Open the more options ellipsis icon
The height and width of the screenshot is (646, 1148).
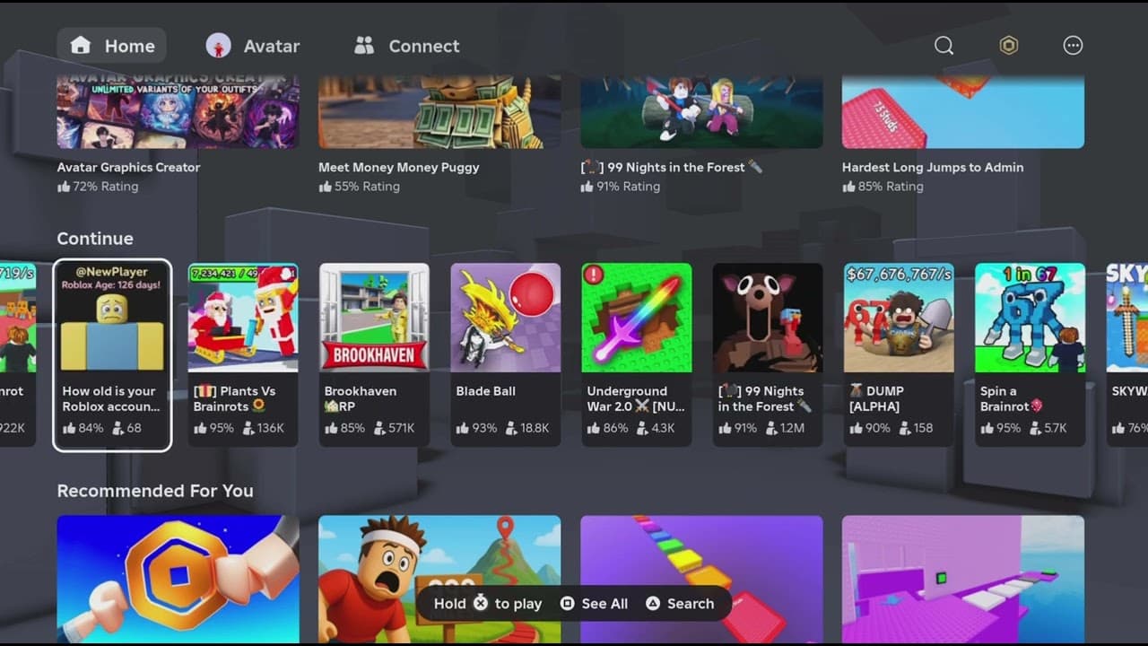point(1073,46)
